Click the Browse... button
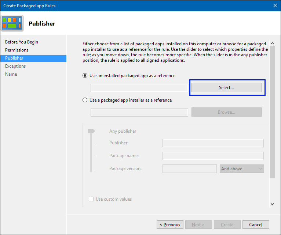Viewport: 281px width, 235px height. coord(226,112)
